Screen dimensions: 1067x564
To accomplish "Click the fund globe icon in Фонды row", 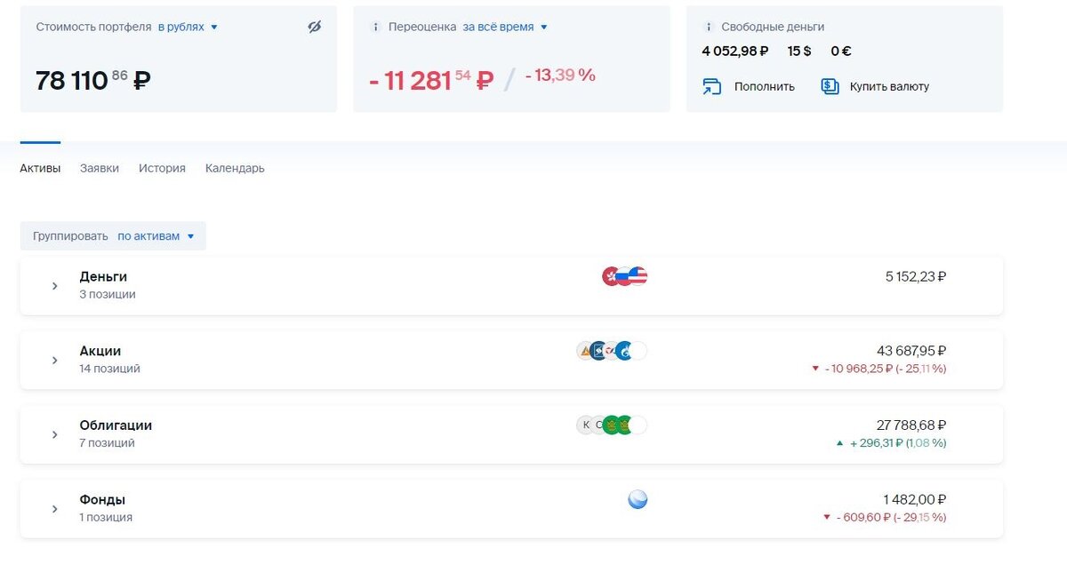I will coord(638,500).
